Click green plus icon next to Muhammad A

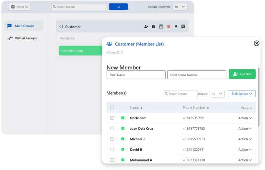(123, 160)
